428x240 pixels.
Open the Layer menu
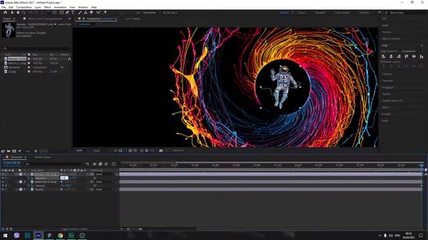37,7
